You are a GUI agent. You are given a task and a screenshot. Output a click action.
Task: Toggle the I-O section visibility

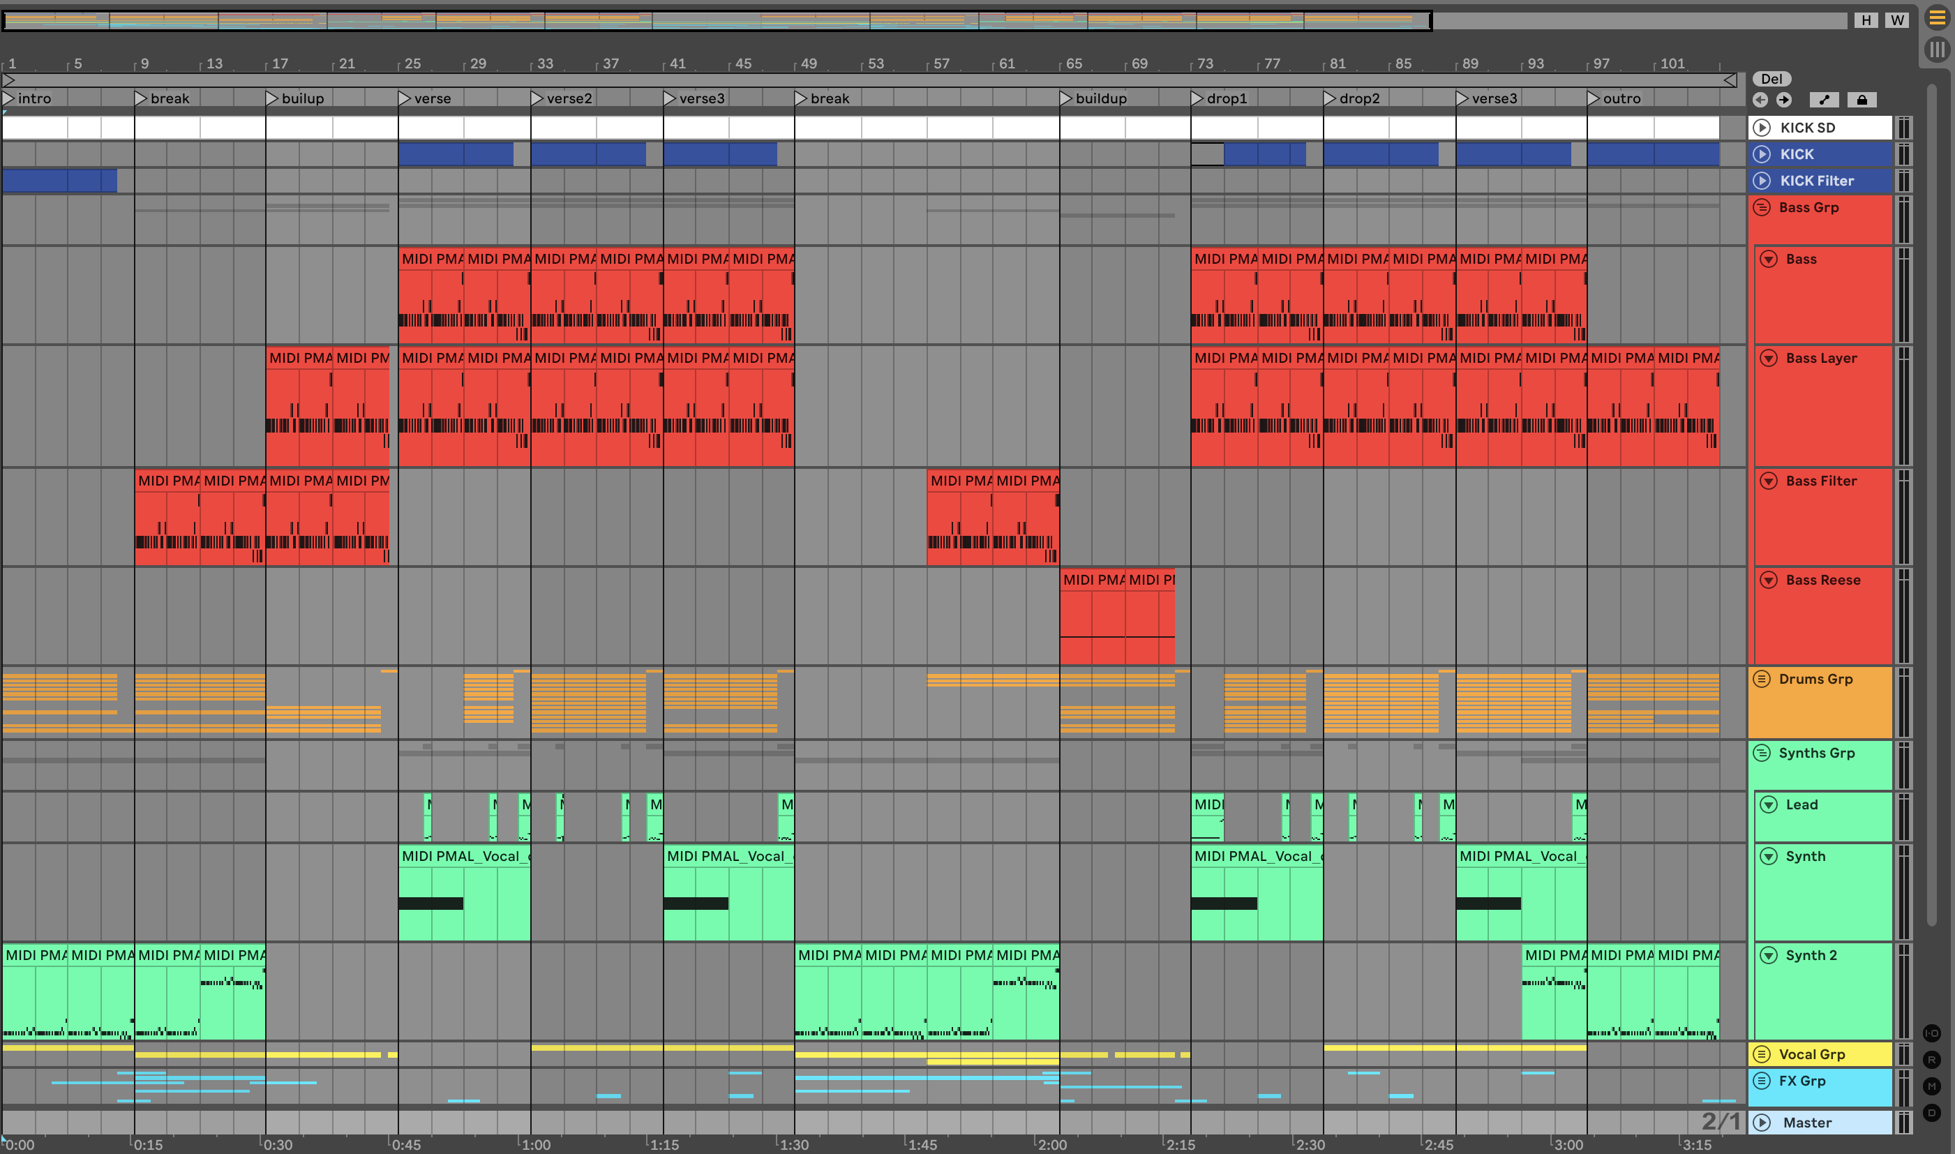click(1932, 1033)
